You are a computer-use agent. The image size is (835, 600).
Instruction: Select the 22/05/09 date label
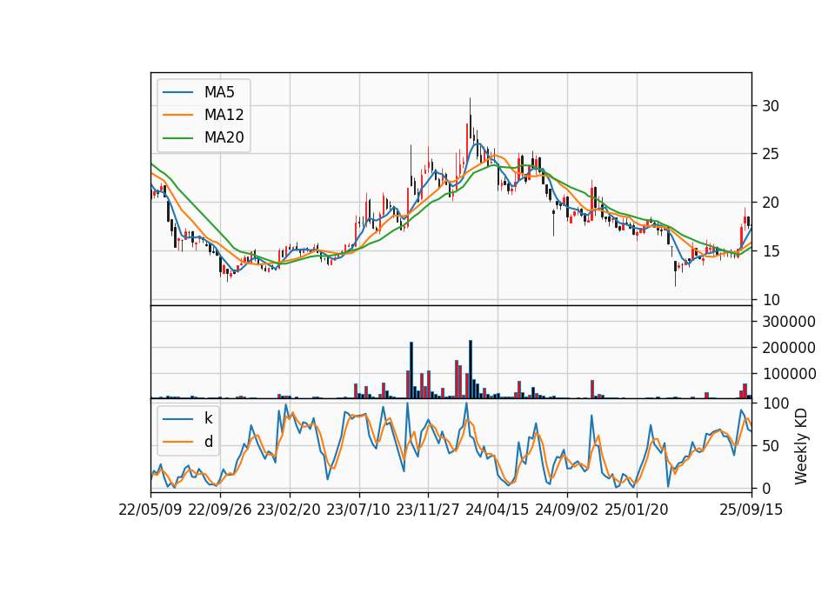150,510
